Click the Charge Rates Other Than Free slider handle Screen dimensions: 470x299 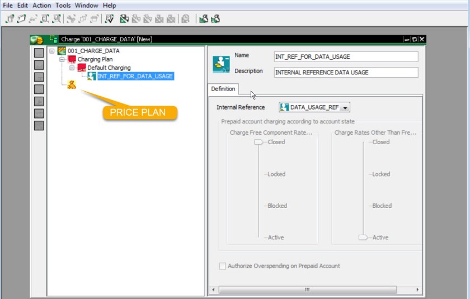tap(363, 238)
